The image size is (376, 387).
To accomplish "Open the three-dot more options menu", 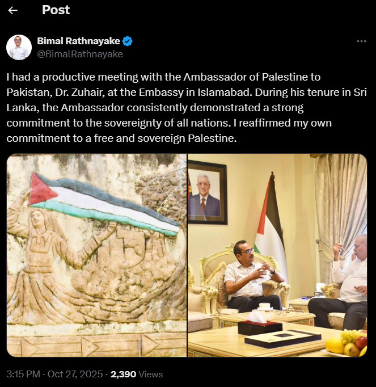I will pyautogui.click(x=361, y=41).
